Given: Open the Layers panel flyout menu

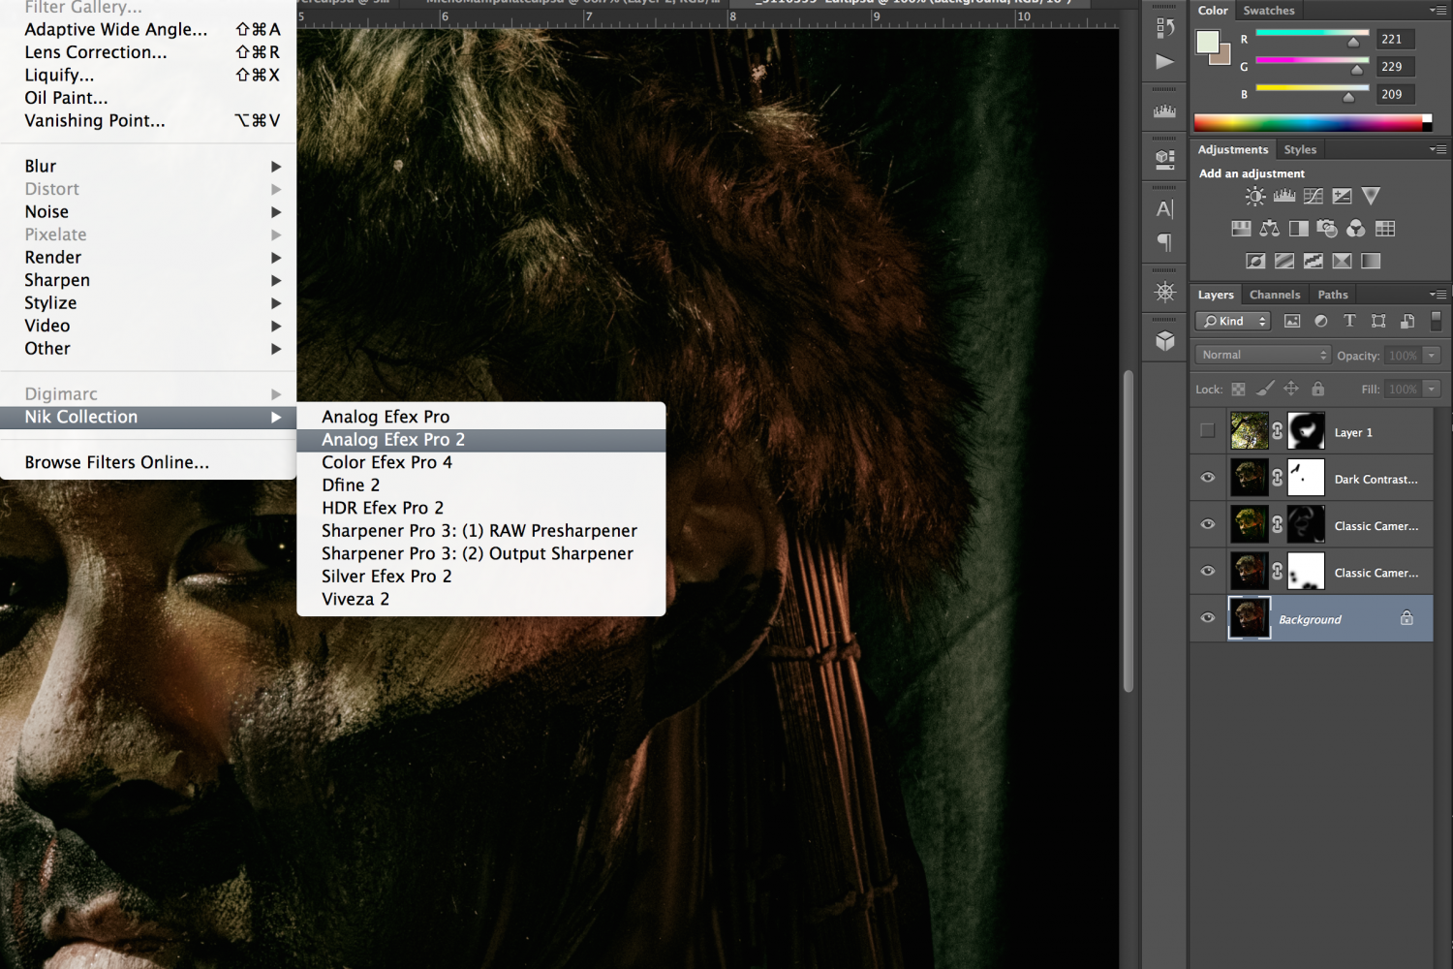Looking at the screenshot, I should point(1438,295).
